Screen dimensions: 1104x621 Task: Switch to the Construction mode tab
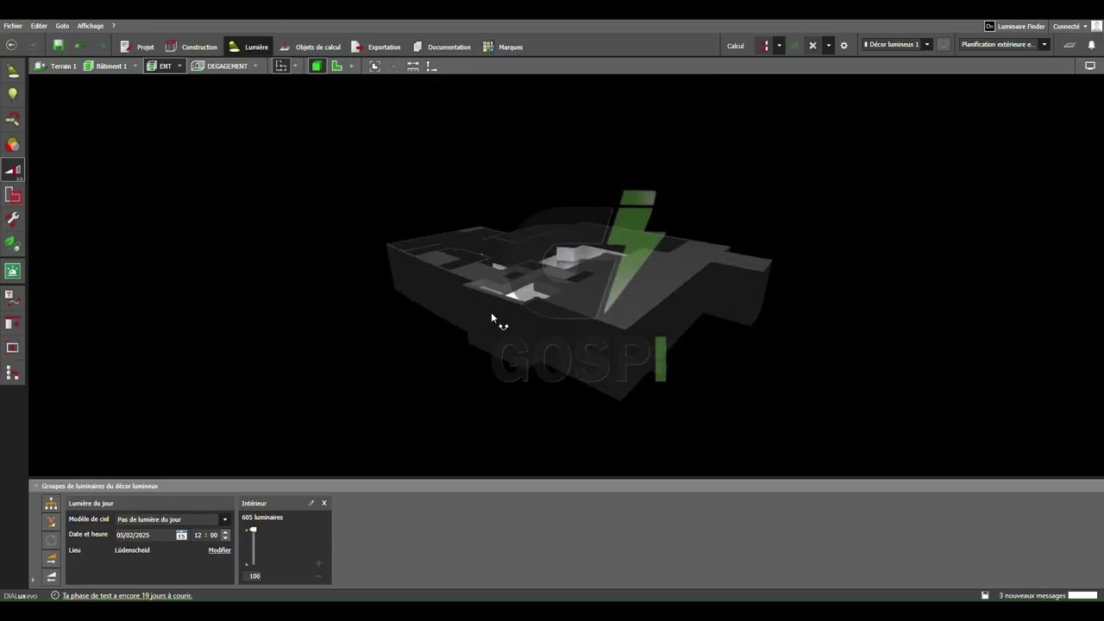(191, 47)
